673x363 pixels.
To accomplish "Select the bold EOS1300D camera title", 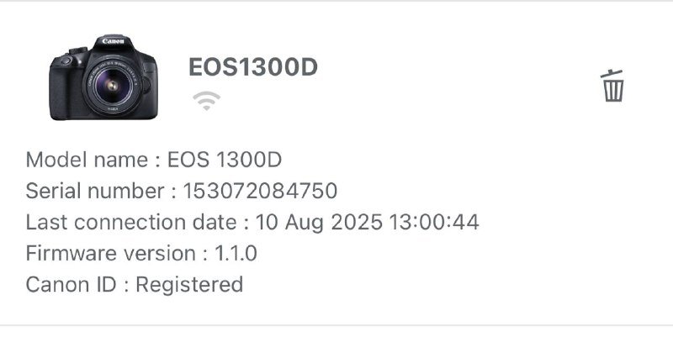I will tap(253, 66).
